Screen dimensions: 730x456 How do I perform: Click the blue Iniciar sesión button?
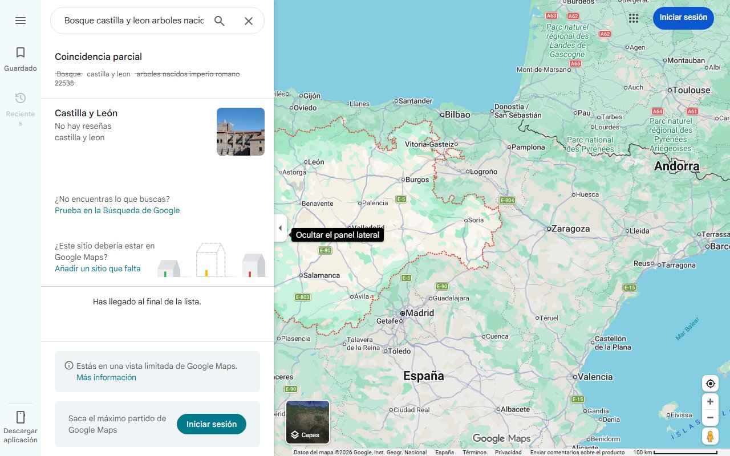[x=683, y=18]
